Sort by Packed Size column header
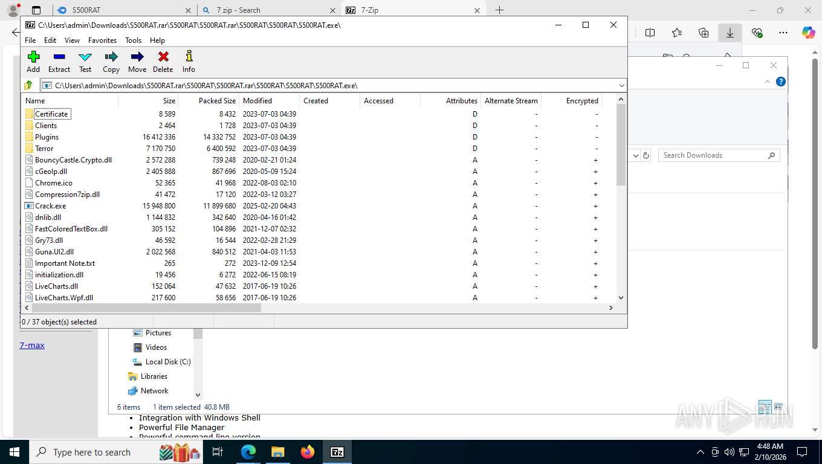 point(209,101)
